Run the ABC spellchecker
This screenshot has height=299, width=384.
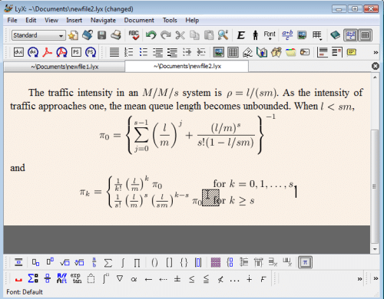pyautogui.click(x=134, y=35)
